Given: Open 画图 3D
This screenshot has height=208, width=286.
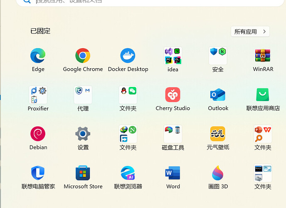Looking at the screenshot, I should coord(218,173).
